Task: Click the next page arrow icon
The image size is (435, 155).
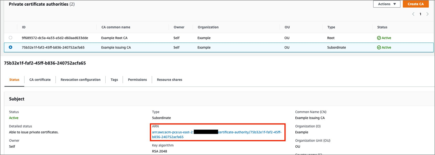Action: [x=428, y=14]
